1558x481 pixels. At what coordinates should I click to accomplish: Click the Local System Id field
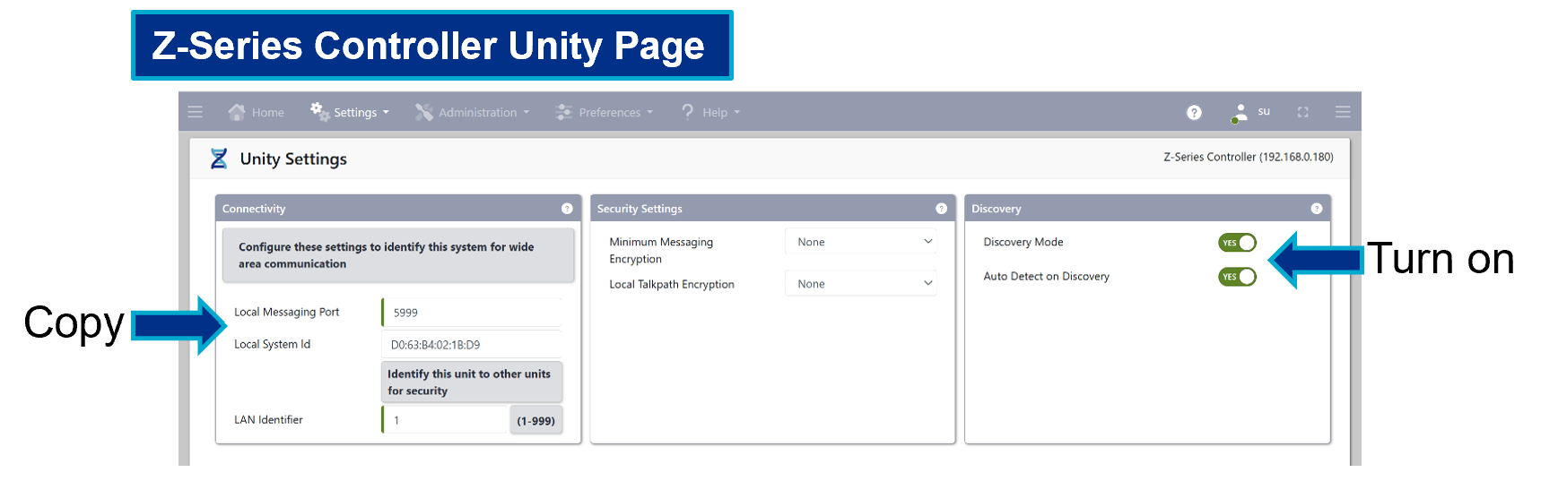point(473,345)
